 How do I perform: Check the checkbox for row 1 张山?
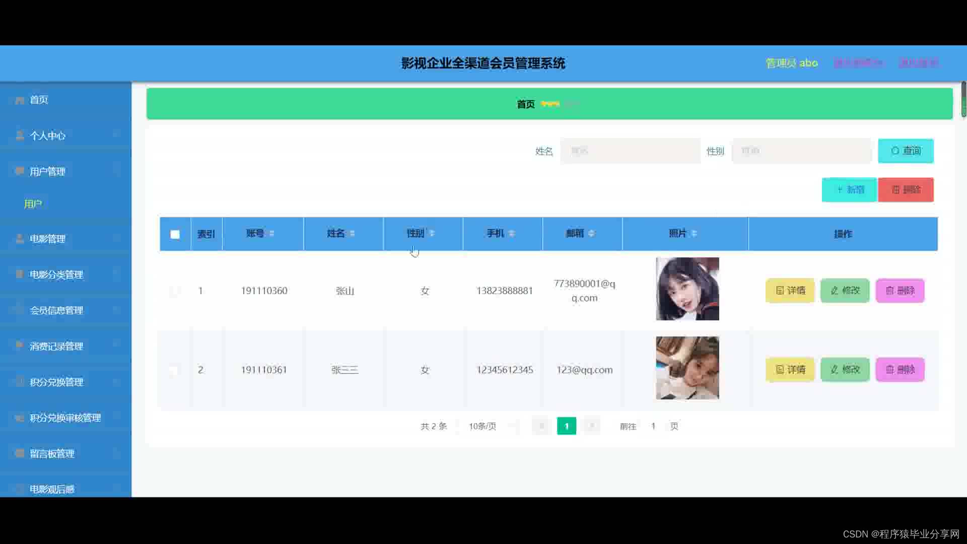click(174, 291)
